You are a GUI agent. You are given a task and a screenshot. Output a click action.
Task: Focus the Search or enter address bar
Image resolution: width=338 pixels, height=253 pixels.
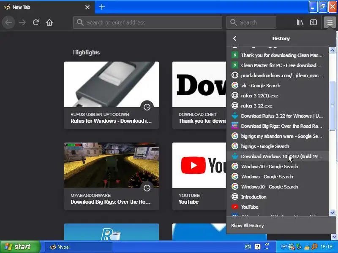coord(147,22)
